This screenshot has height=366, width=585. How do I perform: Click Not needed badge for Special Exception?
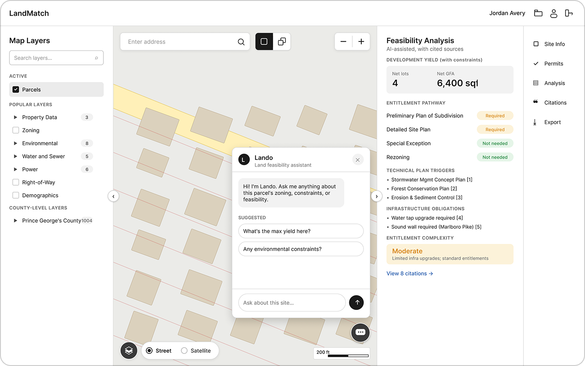495,143
